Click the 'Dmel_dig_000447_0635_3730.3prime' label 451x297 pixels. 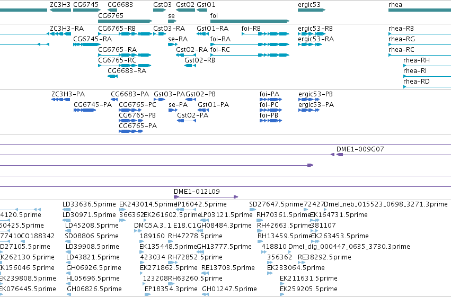(349, 247)
